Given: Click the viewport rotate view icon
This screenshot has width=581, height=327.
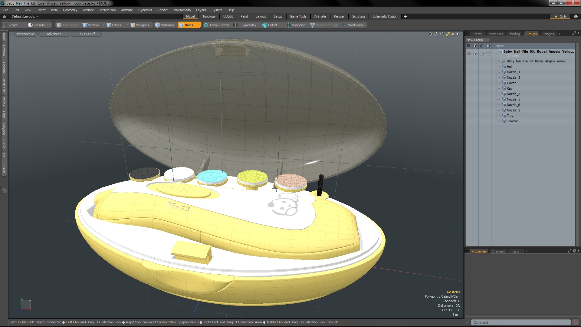Looking at the screenshot, I should [436, 34].
